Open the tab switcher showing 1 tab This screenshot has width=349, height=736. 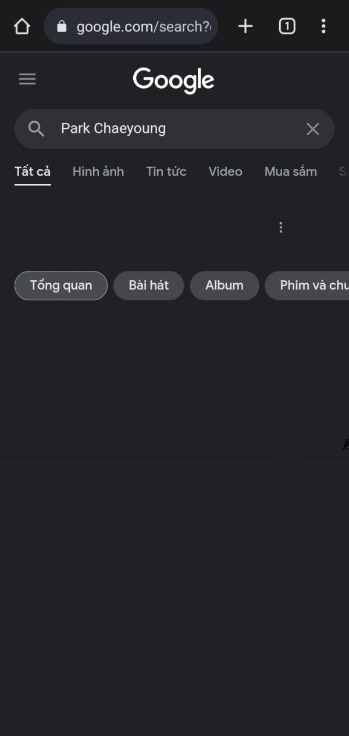(x=287, y=26)
